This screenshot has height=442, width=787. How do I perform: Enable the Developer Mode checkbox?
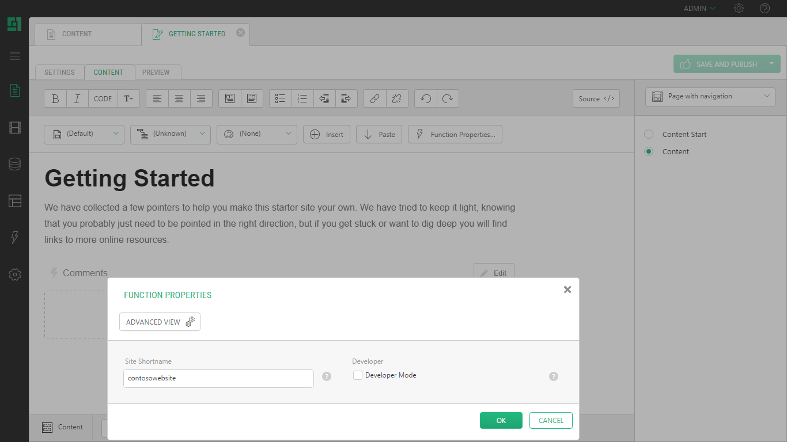[358, 375]
